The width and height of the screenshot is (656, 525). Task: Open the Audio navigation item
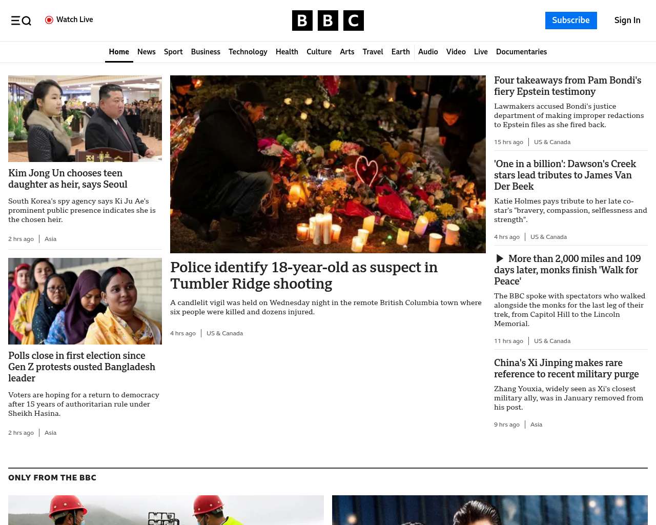[428, 52]
